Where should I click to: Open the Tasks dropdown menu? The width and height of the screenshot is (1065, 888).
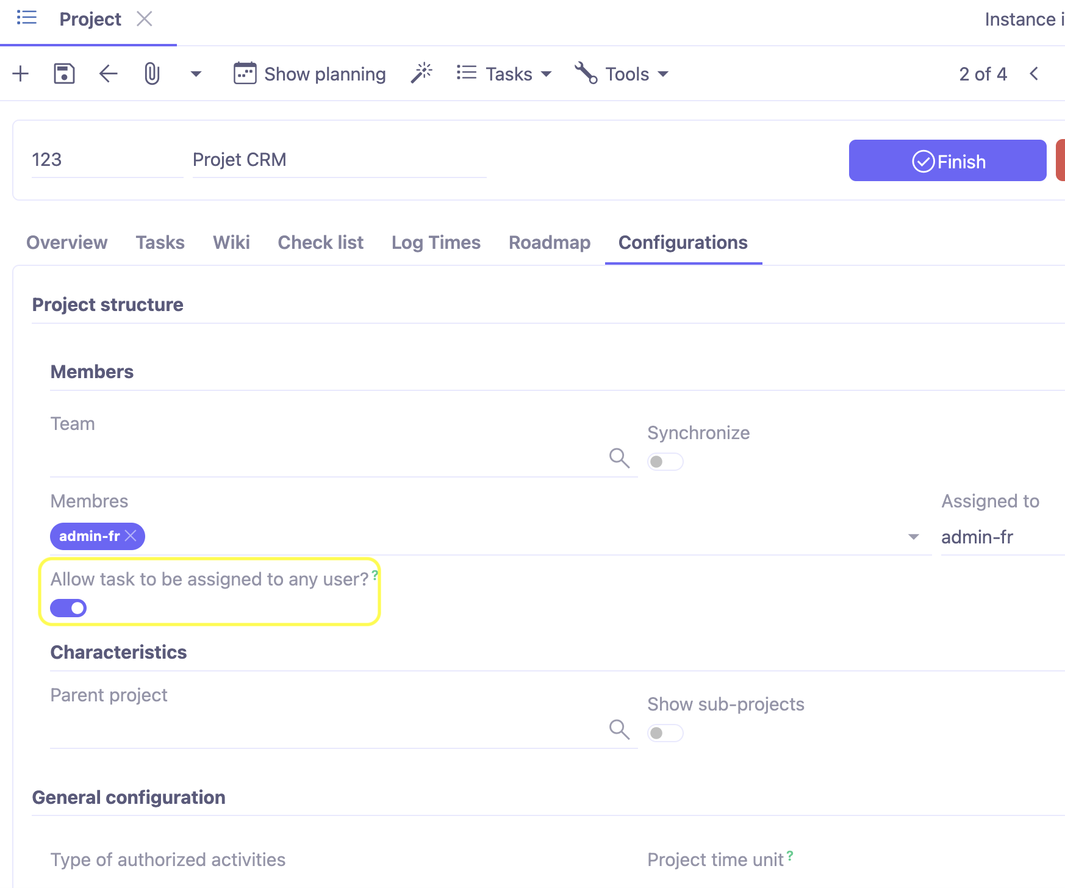504,74
